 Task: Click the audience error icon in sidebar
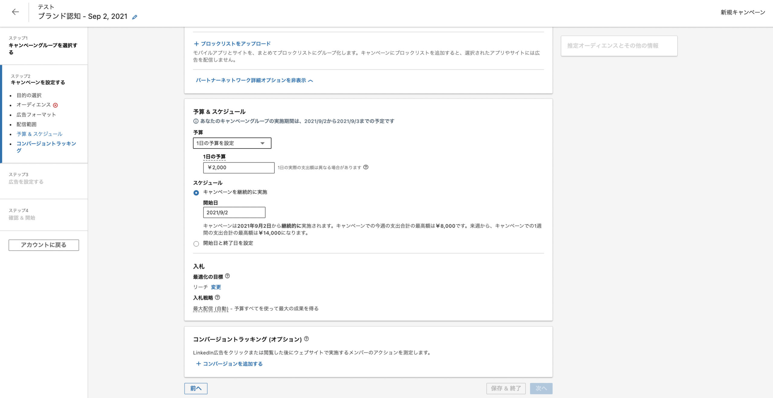[x=55, y=105]
